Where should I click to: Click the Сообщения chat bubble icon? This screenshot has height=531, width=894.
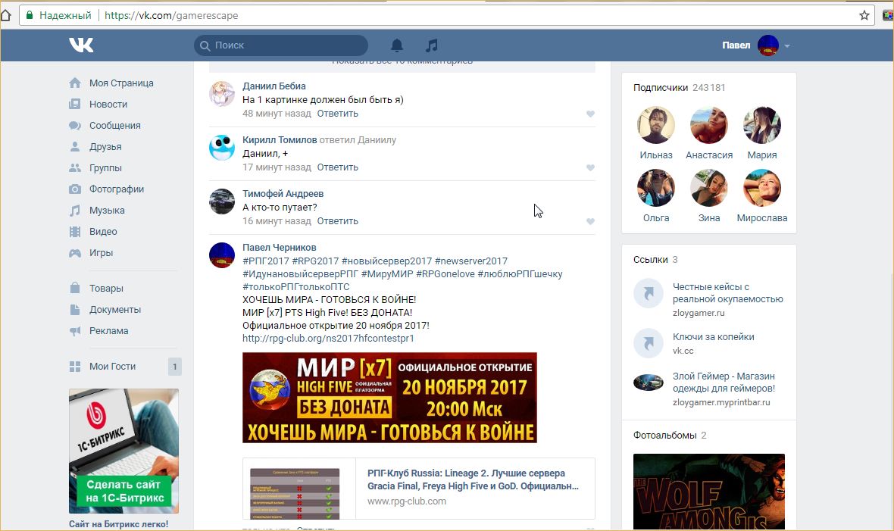tap(75, 125)
